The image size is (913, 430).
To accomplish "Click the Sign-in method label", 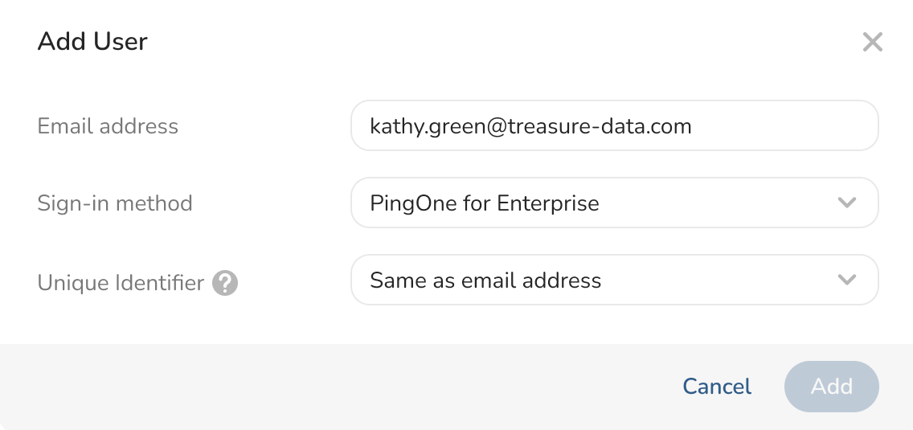I will pos(115,203).
